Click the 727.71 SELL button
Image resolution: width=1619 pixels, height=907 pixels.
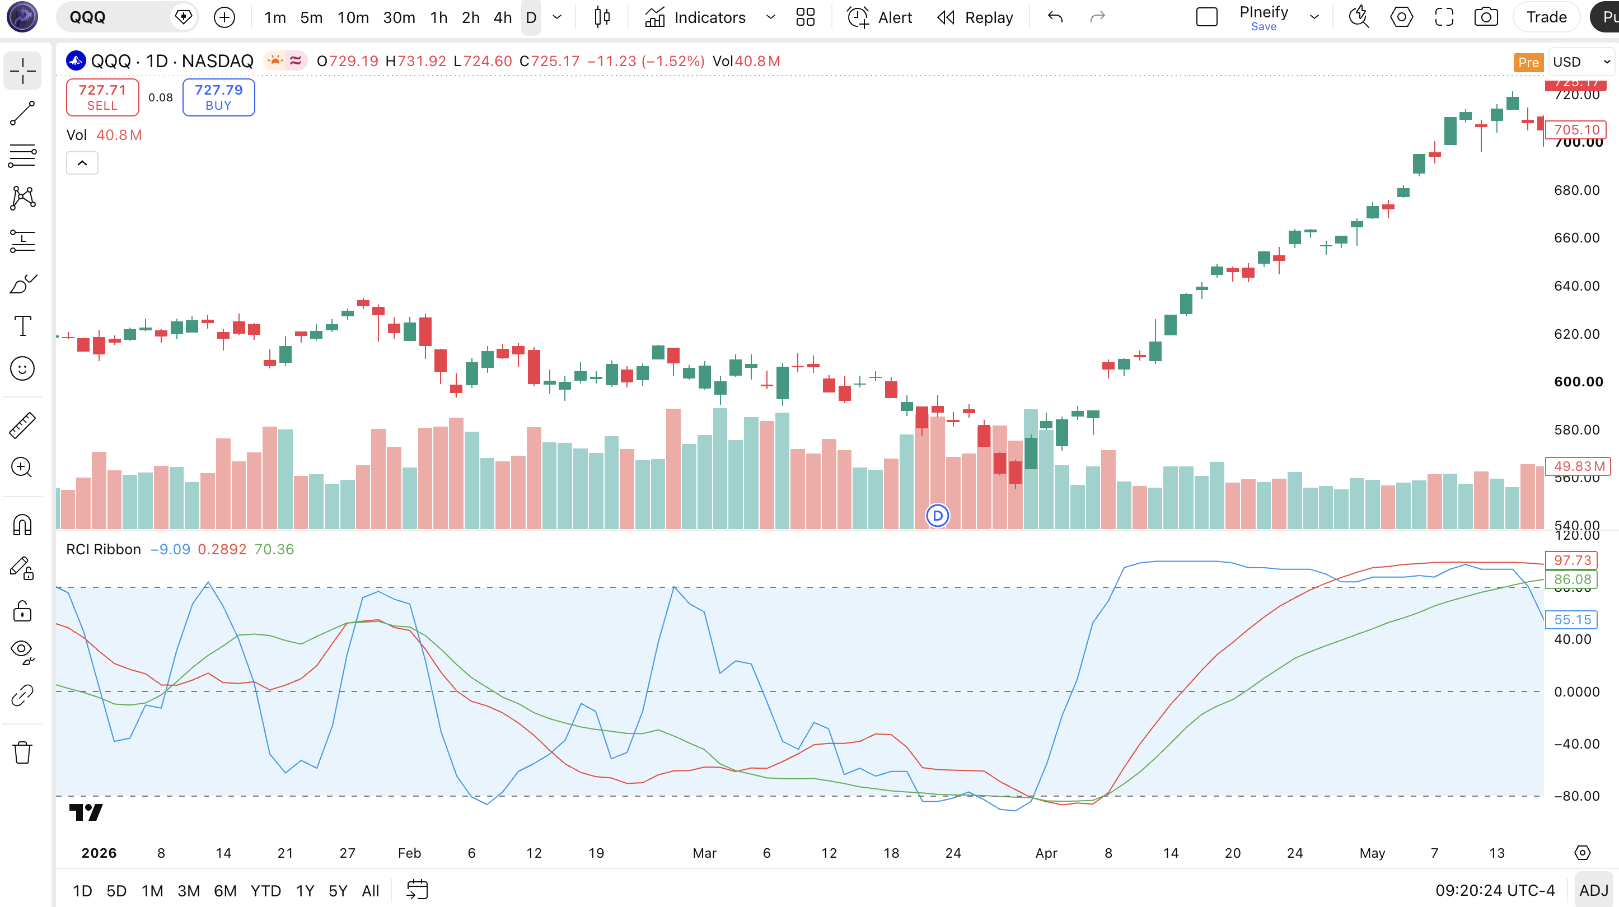click(102, 97)
